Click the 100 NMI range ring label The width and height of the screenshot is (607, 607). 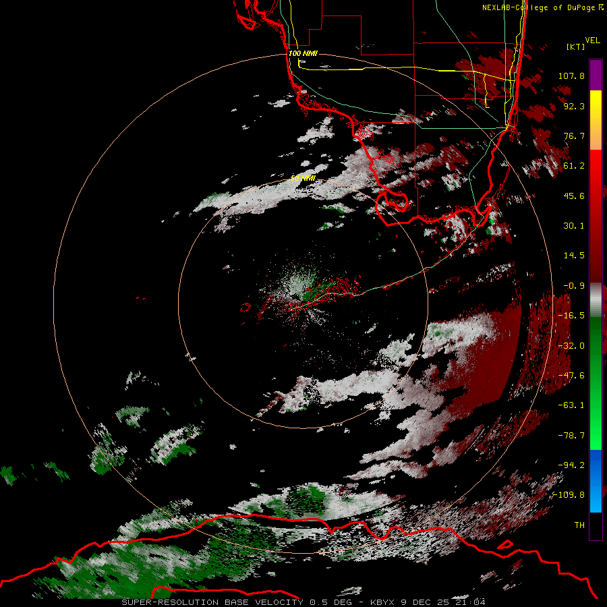pos(303,53)
